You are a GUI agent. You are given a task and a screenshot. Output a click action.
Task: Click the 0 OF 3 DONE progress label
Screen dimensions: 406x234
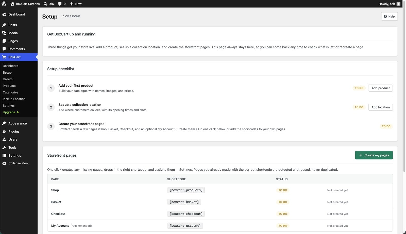click(71, 16)
